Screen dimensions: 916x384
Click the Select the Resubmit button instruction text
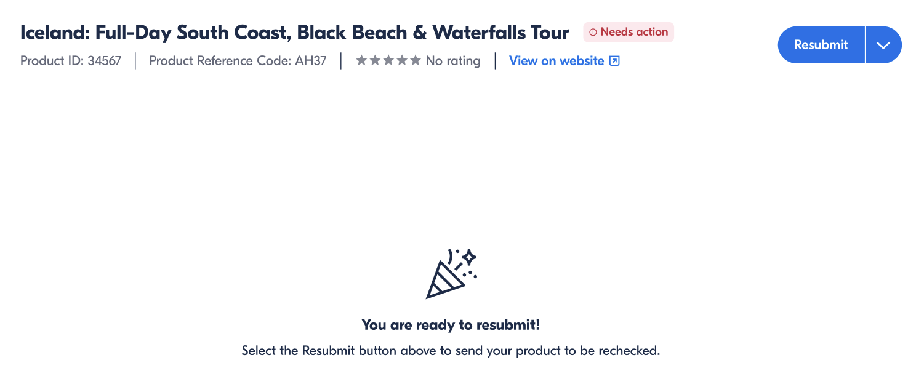[451, 351]
